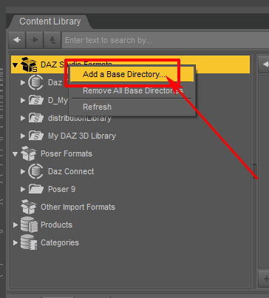This screenshot has width=269, height=298.
Task: Click the Products database icon
Action: tap(29, 225)
